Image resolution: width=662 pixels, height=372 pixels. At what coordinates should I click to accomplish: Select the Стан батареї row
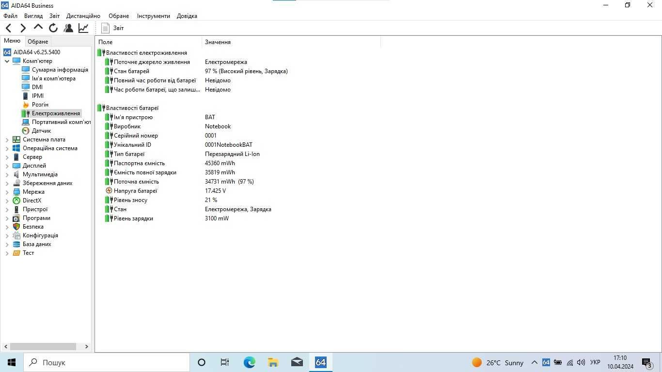tap(197, 71)
